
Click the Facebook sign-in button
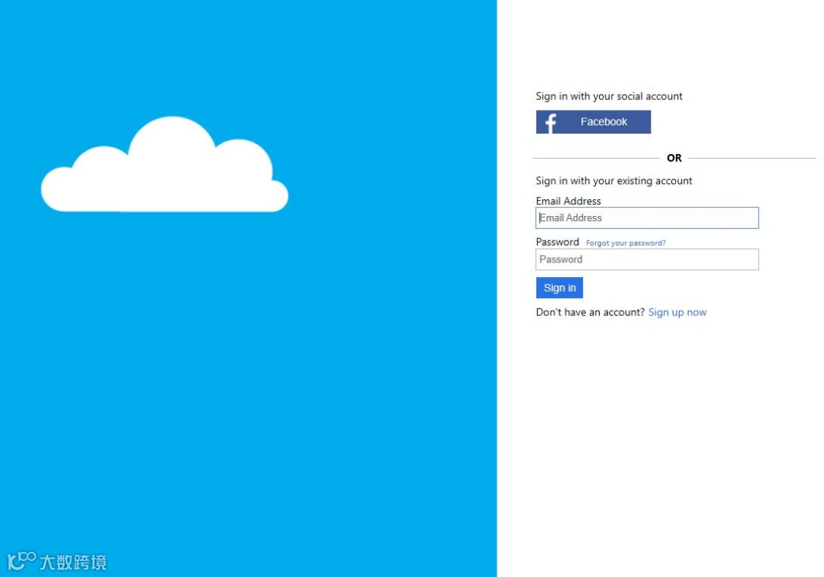point(594,122)
